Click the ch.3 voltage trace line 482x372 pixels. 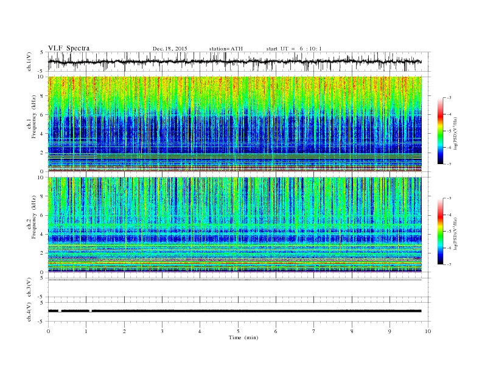(235, 280)
